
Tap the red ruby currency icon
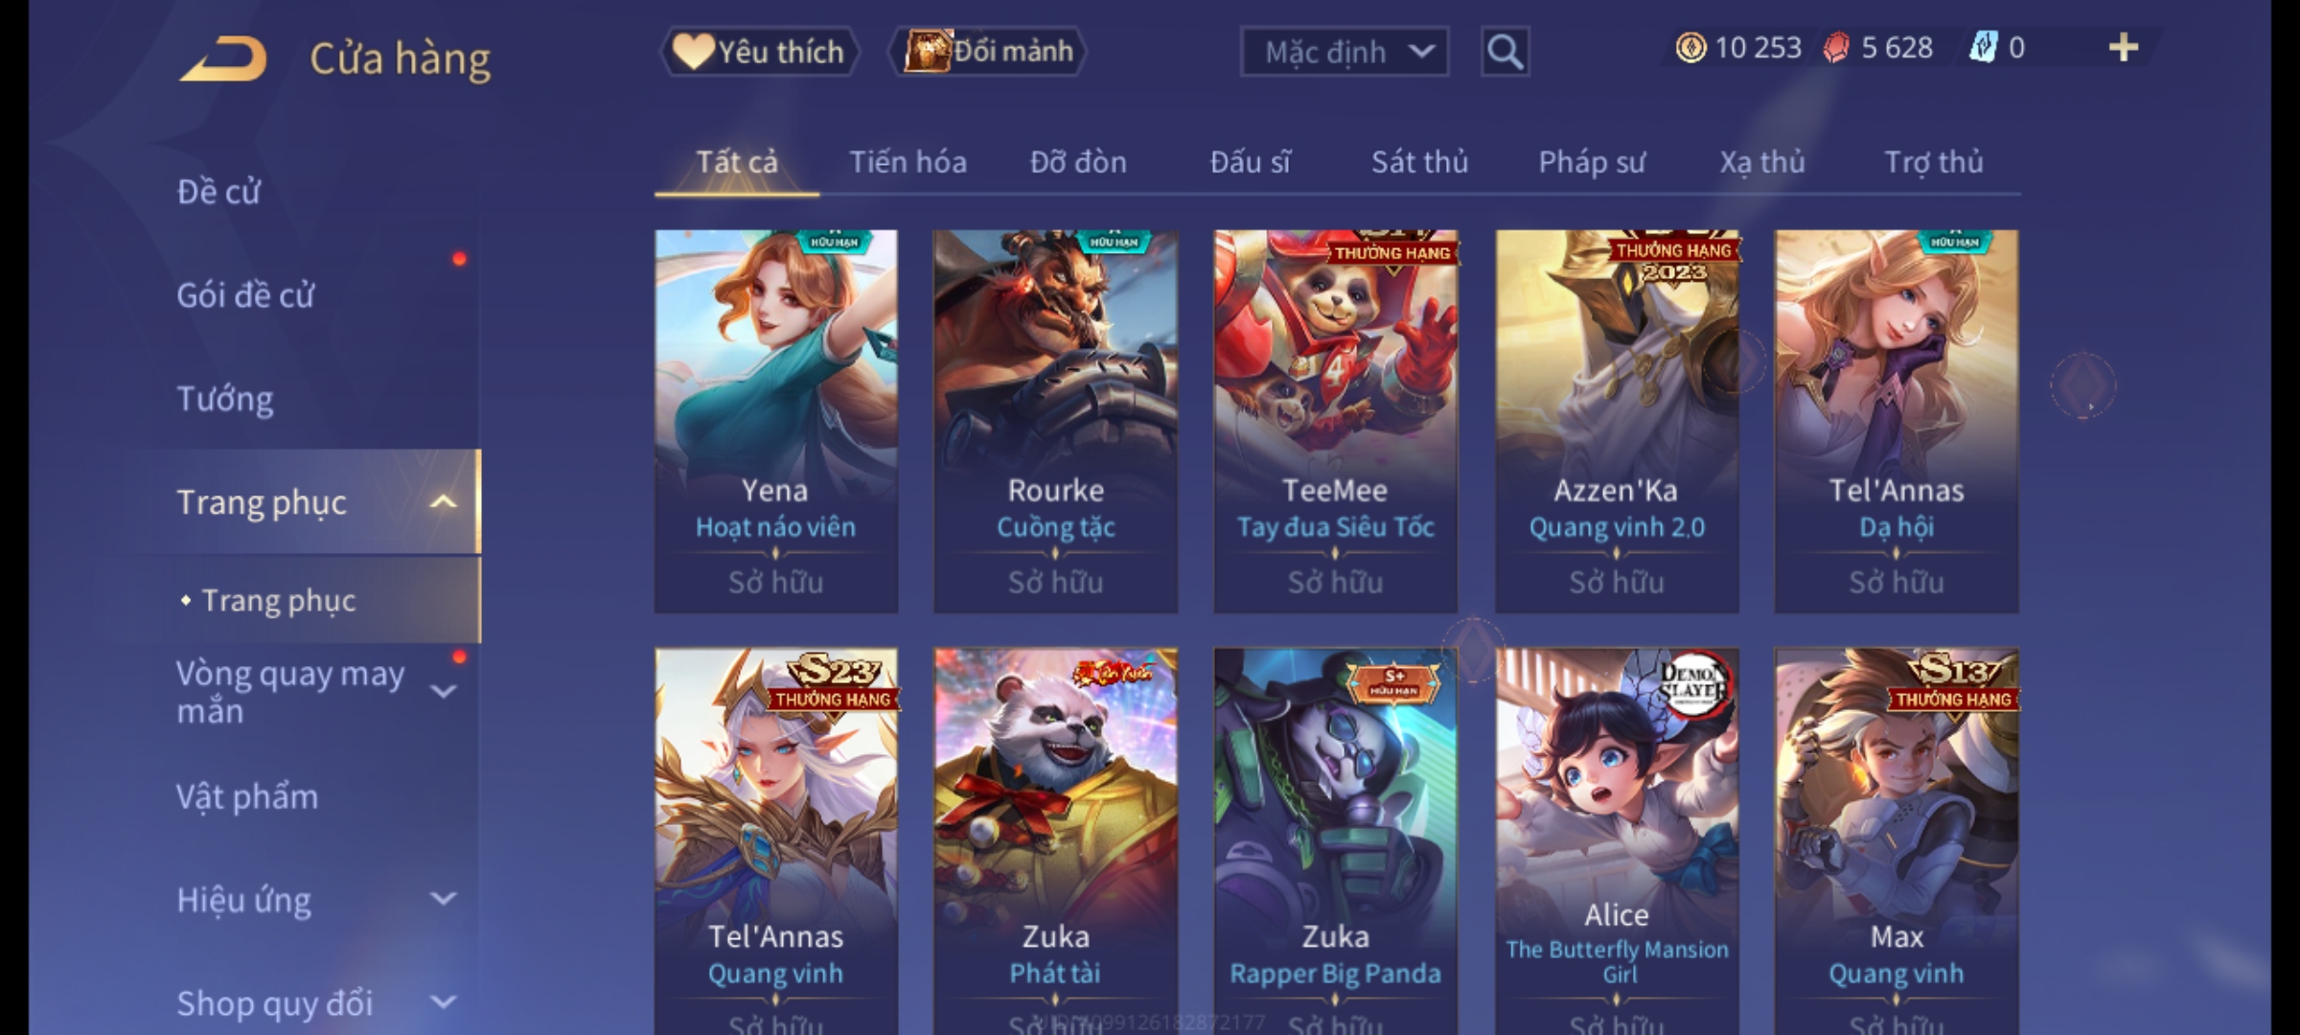click(1836, 48)
